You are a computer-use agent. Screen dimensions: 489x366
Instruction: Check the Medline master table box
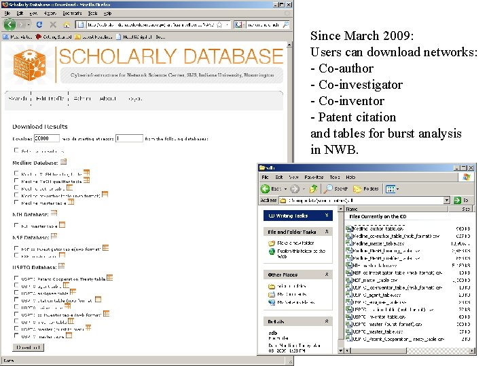click(16, 202)
